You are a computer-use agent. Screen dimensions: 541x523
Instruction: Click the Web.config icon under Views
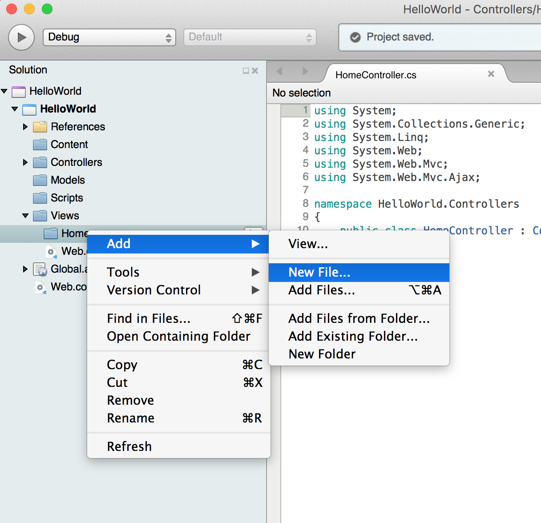coord(52,252)
